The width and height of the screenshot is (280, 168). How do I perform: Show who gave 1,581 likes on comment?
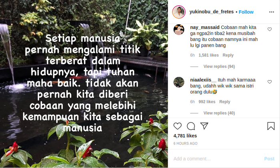tap(208, 55)
